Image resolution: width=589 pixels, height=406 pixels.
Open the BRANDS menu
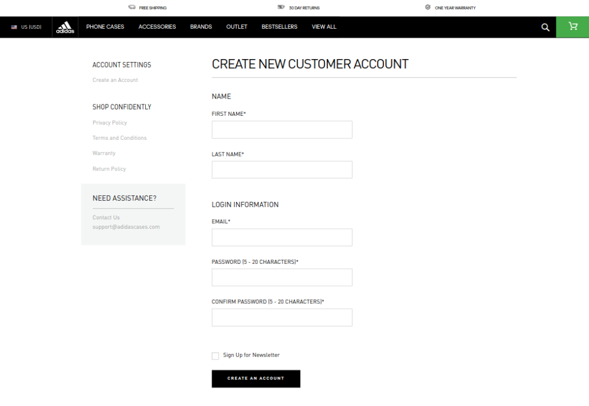click(201, 27)
